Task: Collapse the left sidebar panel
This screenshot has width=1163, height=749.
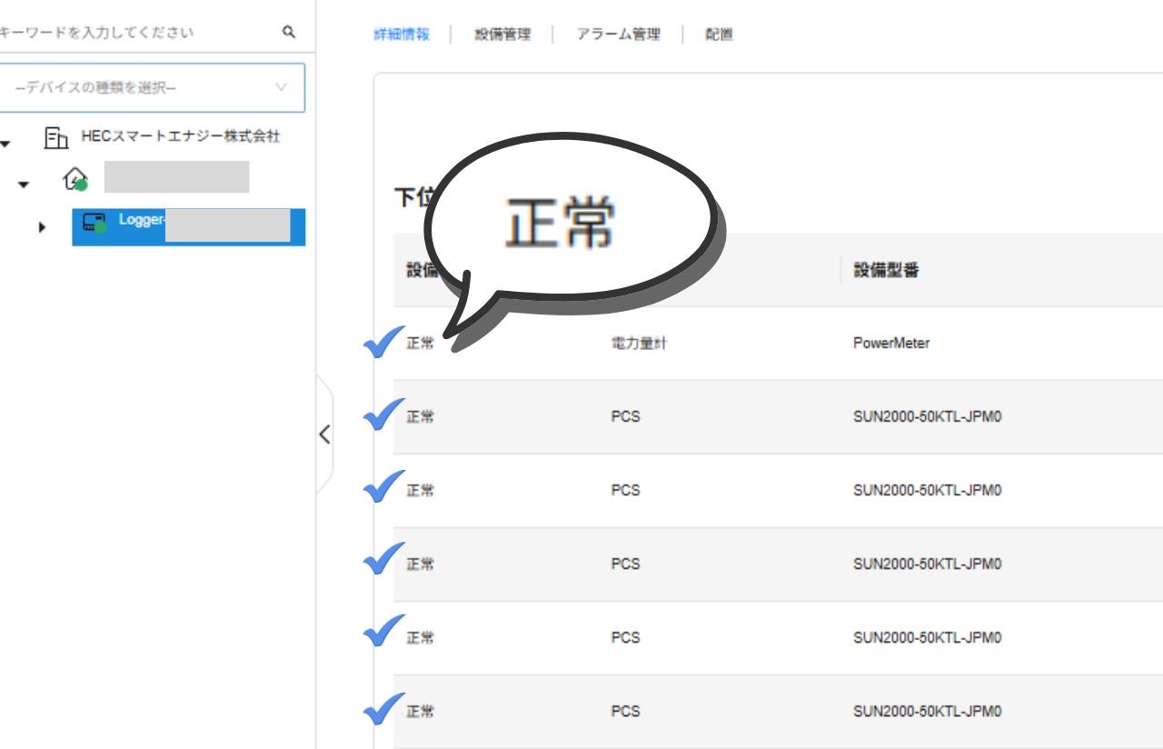Action: (x=324, y=434)
